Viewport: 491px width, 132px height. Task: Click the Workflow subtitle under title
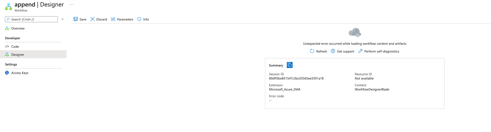pyautogui.click(x=21, y=10)
